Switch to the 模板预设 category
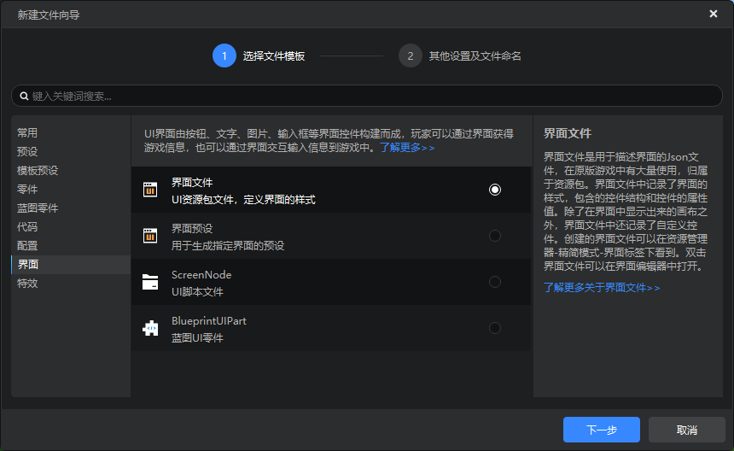Image resolution: width=734 pixels, height=451 pixels. [38, 171]
